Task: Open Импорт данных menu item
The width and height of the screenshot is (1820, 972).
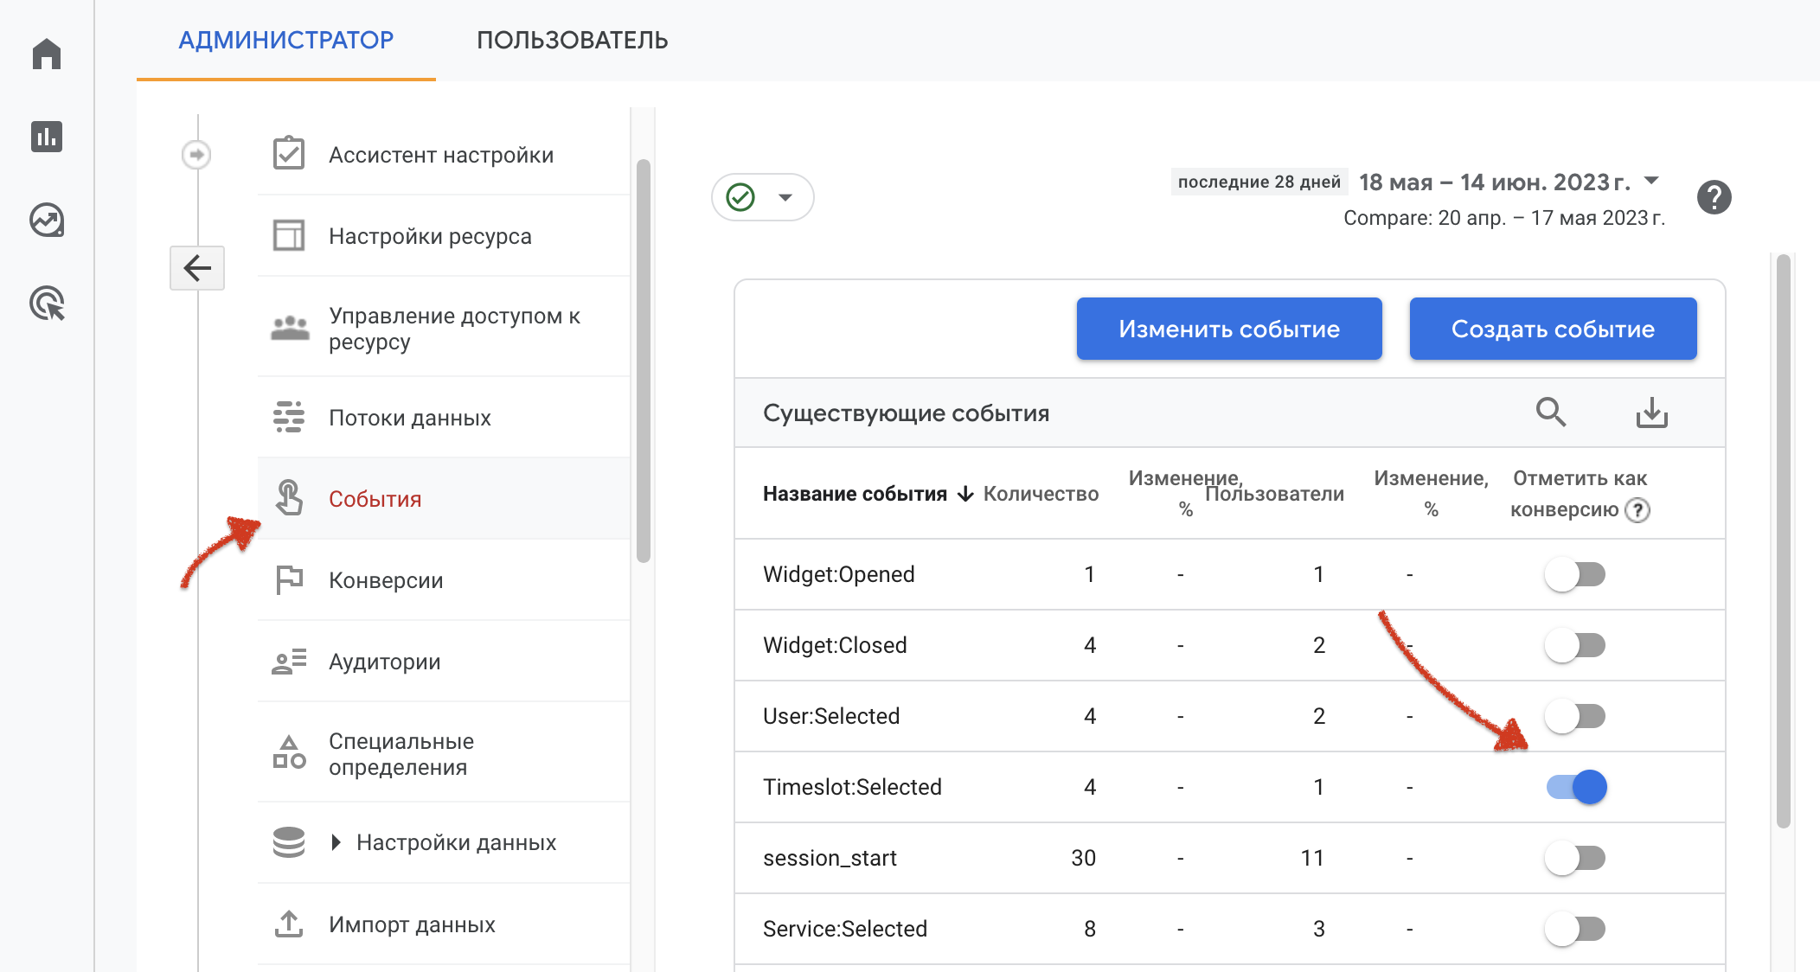Action: tap(444, 924)
